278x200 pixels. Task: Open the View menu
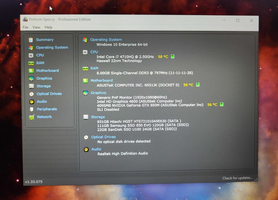click(x=36, y=27)
